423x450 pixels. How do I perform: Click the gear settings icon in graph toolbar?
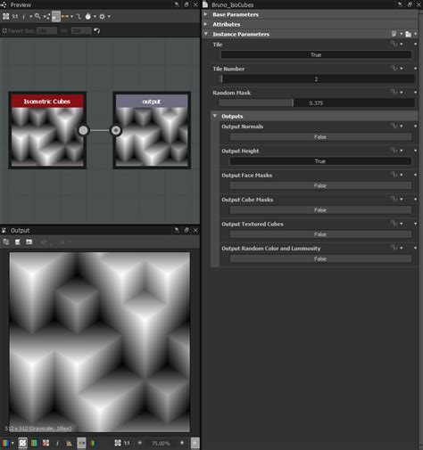click(102, 16)
